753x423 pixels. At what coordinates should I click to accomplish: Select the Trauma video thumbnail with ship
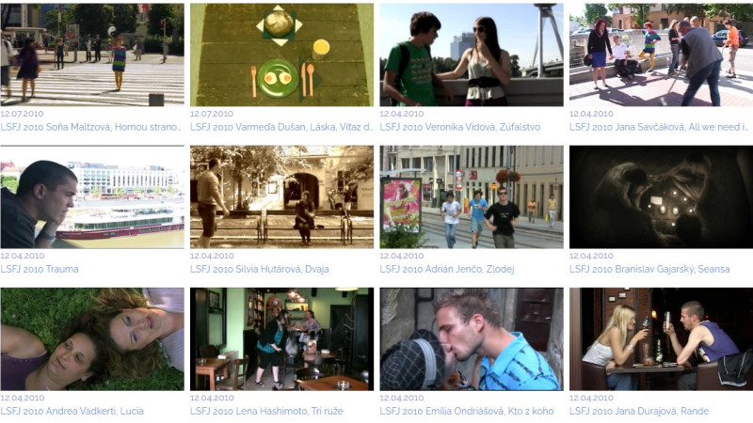(92, 197)
